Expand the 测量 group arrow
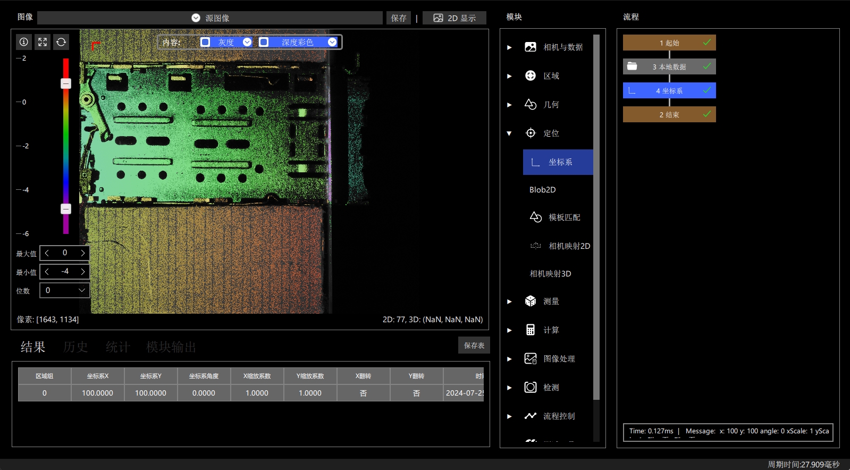850x470 pixels. point(509,301)
